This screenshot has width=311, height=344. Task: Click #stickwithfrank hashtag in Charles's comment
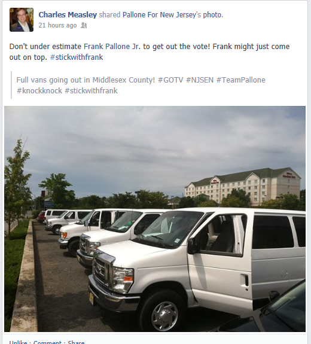77,57
